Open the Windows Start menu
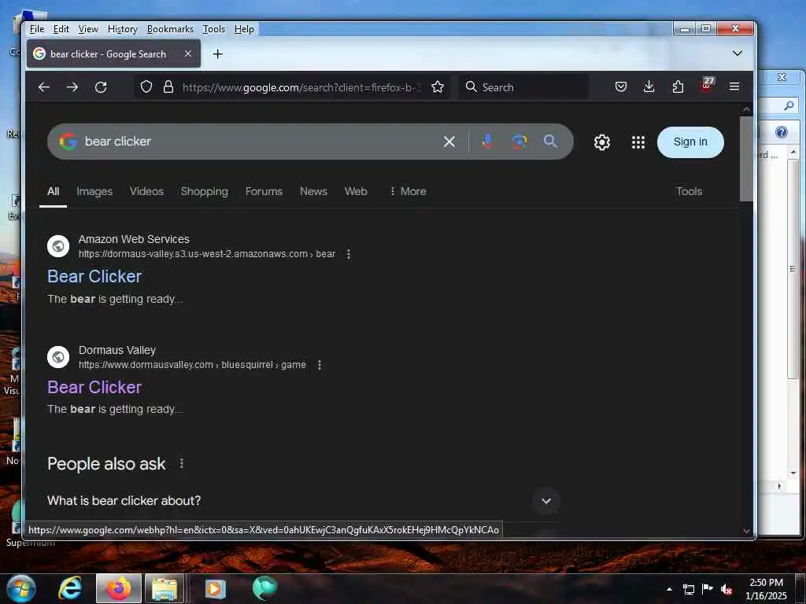 point(21,588)
